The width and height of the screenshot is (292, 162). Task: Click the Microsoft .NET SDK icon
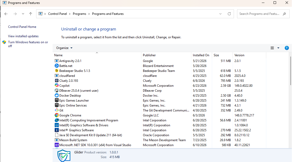57,145
